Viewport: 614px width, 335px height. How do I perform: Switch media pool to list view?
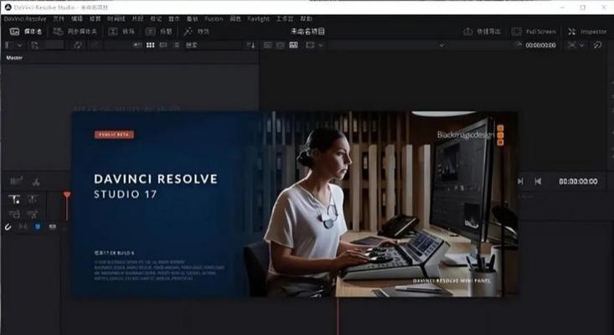tap(176, 45)
